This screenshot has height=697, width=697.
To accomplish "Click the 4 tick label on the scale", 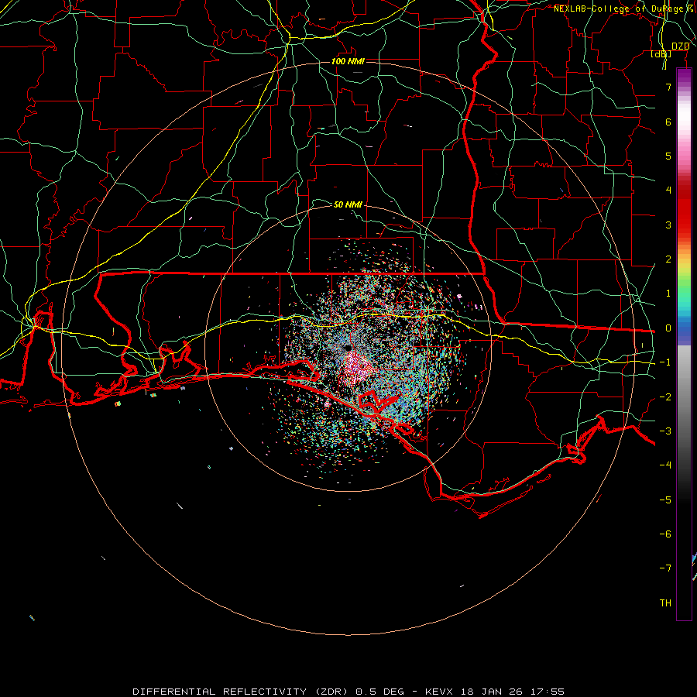I will point(668,191).
